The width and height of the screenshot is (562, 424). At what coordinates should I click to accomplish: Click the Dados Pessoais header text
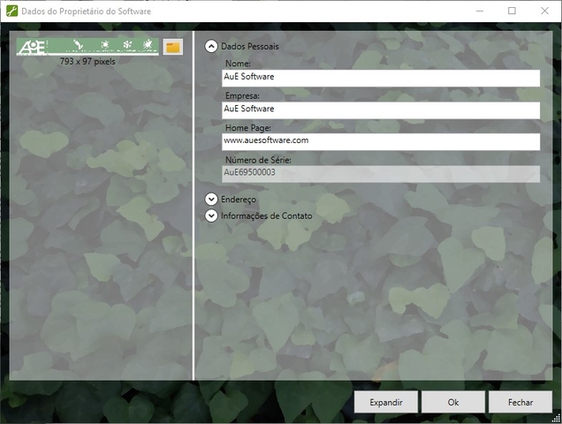[x=250, y=46]
